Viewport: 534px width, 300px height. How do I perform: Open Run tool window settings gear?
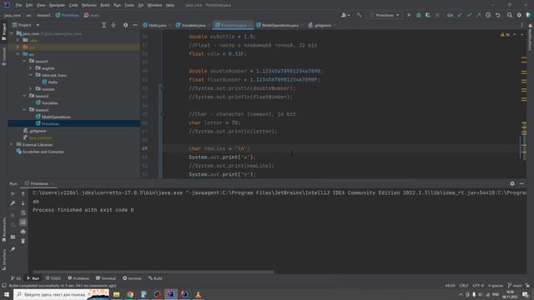click(x=512, y=183)
